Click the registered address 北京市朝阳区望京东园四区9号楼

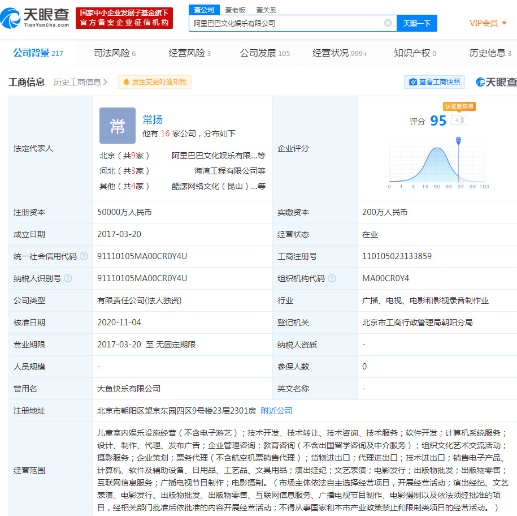point(176,411)
